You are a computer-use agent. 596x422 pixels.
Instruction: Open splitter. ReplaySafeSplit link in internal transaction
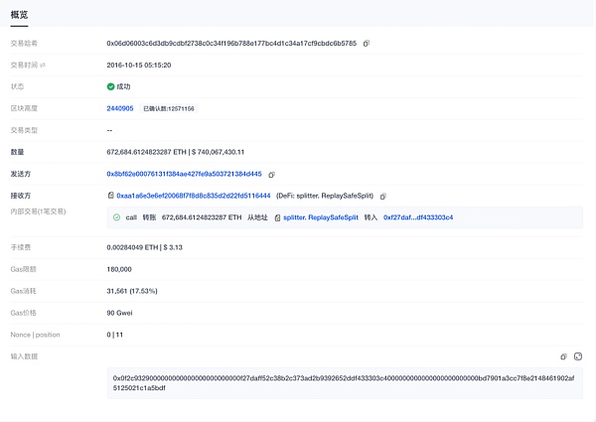pyautogui.click(x=321, y=217)
